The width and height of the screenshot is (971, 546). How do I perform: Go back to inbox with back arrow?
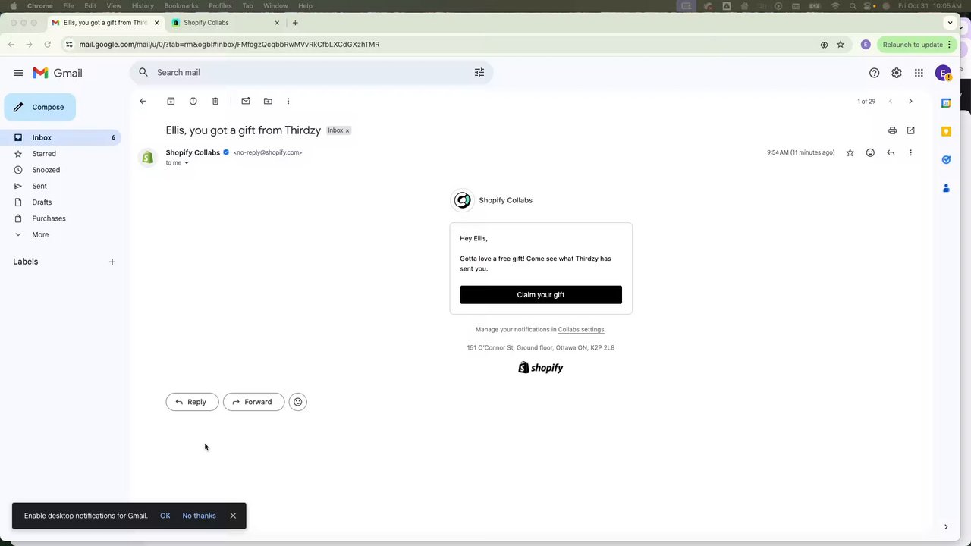143,101
